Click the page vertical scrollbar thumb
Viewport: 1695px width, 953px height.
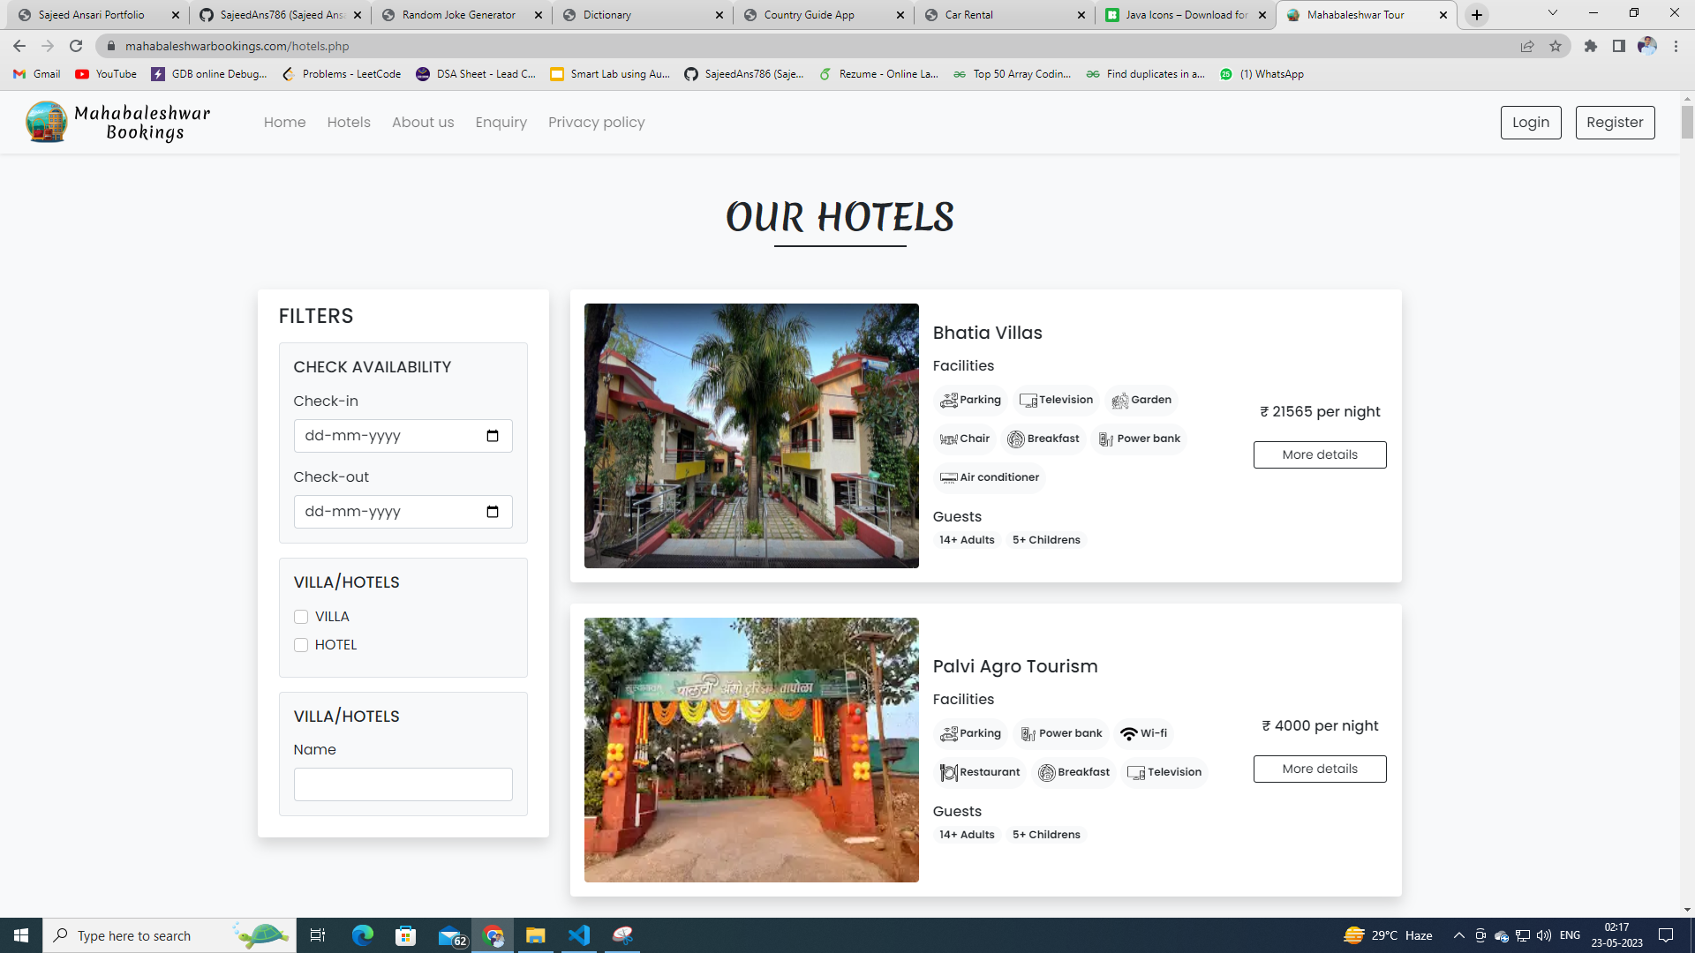click(1687, 122)
